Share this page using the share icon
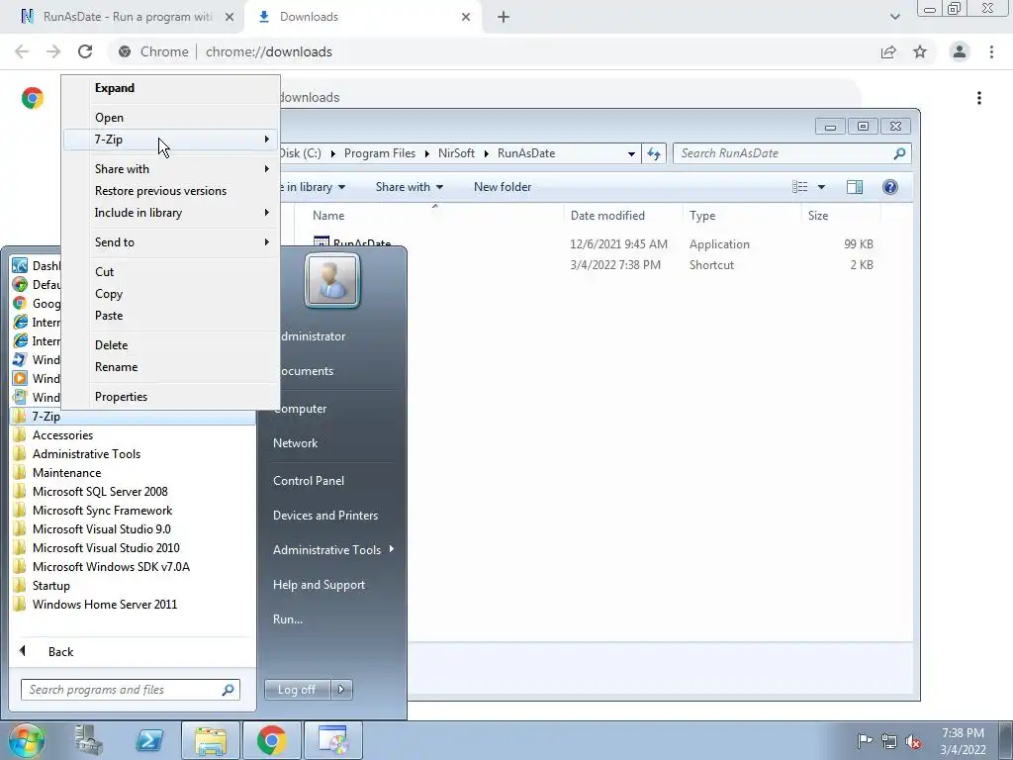The height and width of the screenshot is (760, 1013). pos(888,51)
